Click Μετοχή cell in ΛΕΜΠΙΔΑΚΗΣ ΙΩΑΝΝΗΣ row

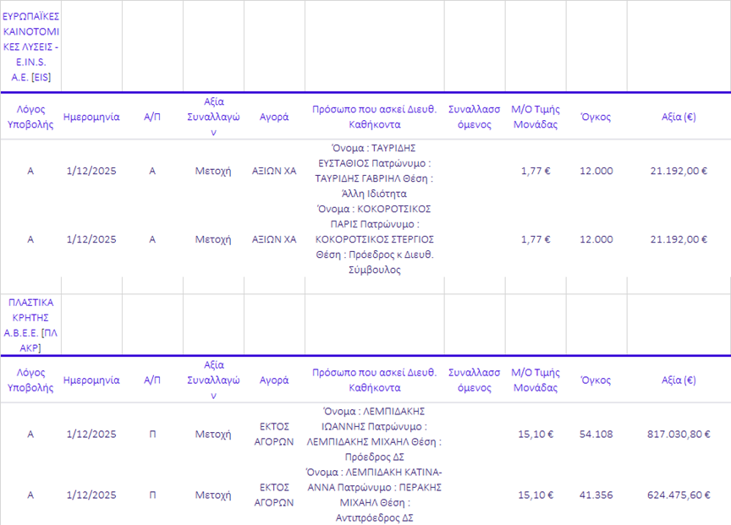point(213,435)
